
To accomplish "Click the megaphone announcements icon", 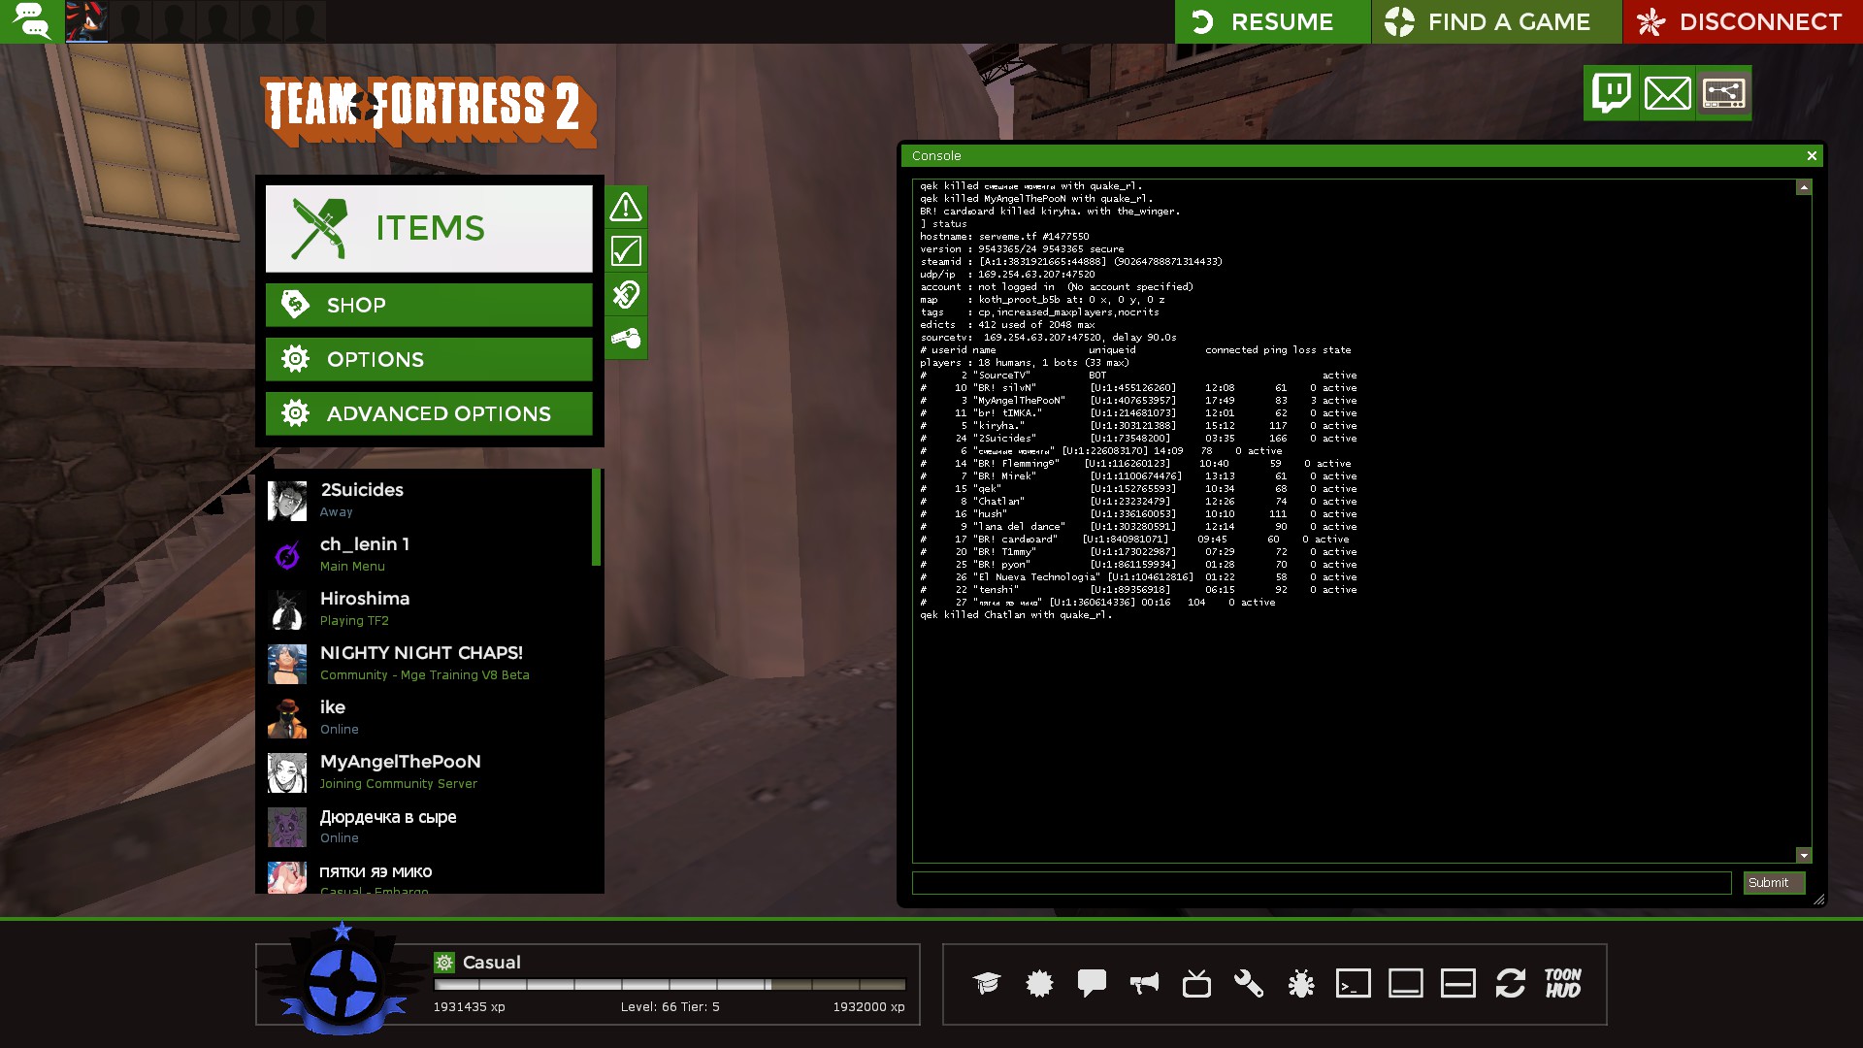I will click(x=1144, y=984).
